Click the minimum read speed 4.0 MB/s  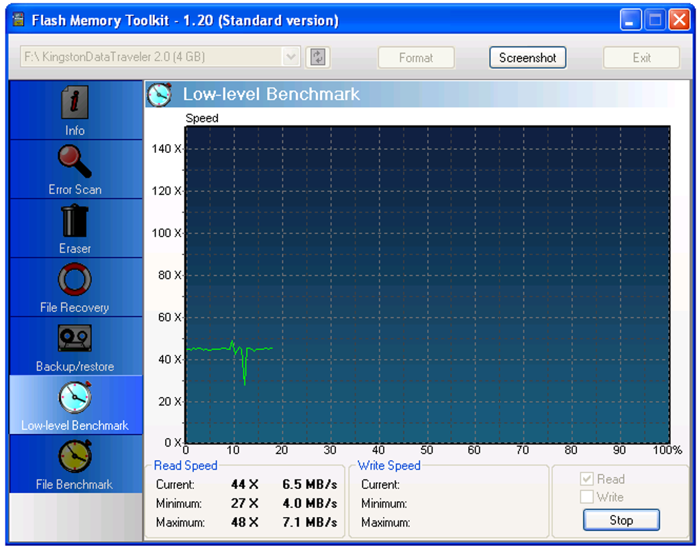310,503
